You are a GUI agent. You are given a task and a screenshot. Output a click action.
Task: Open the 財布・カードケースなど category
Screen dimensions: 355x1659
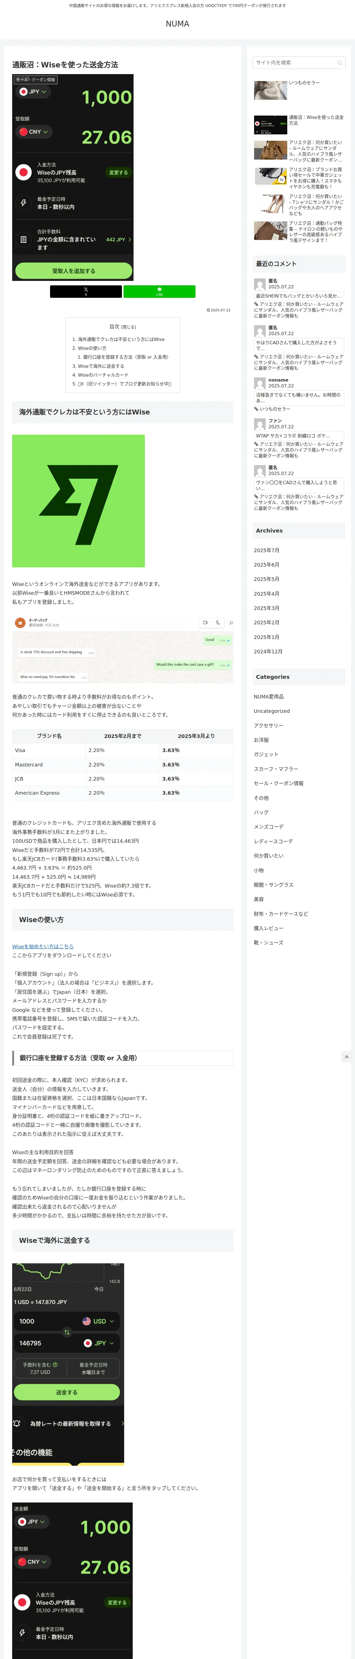pos(281,914)
